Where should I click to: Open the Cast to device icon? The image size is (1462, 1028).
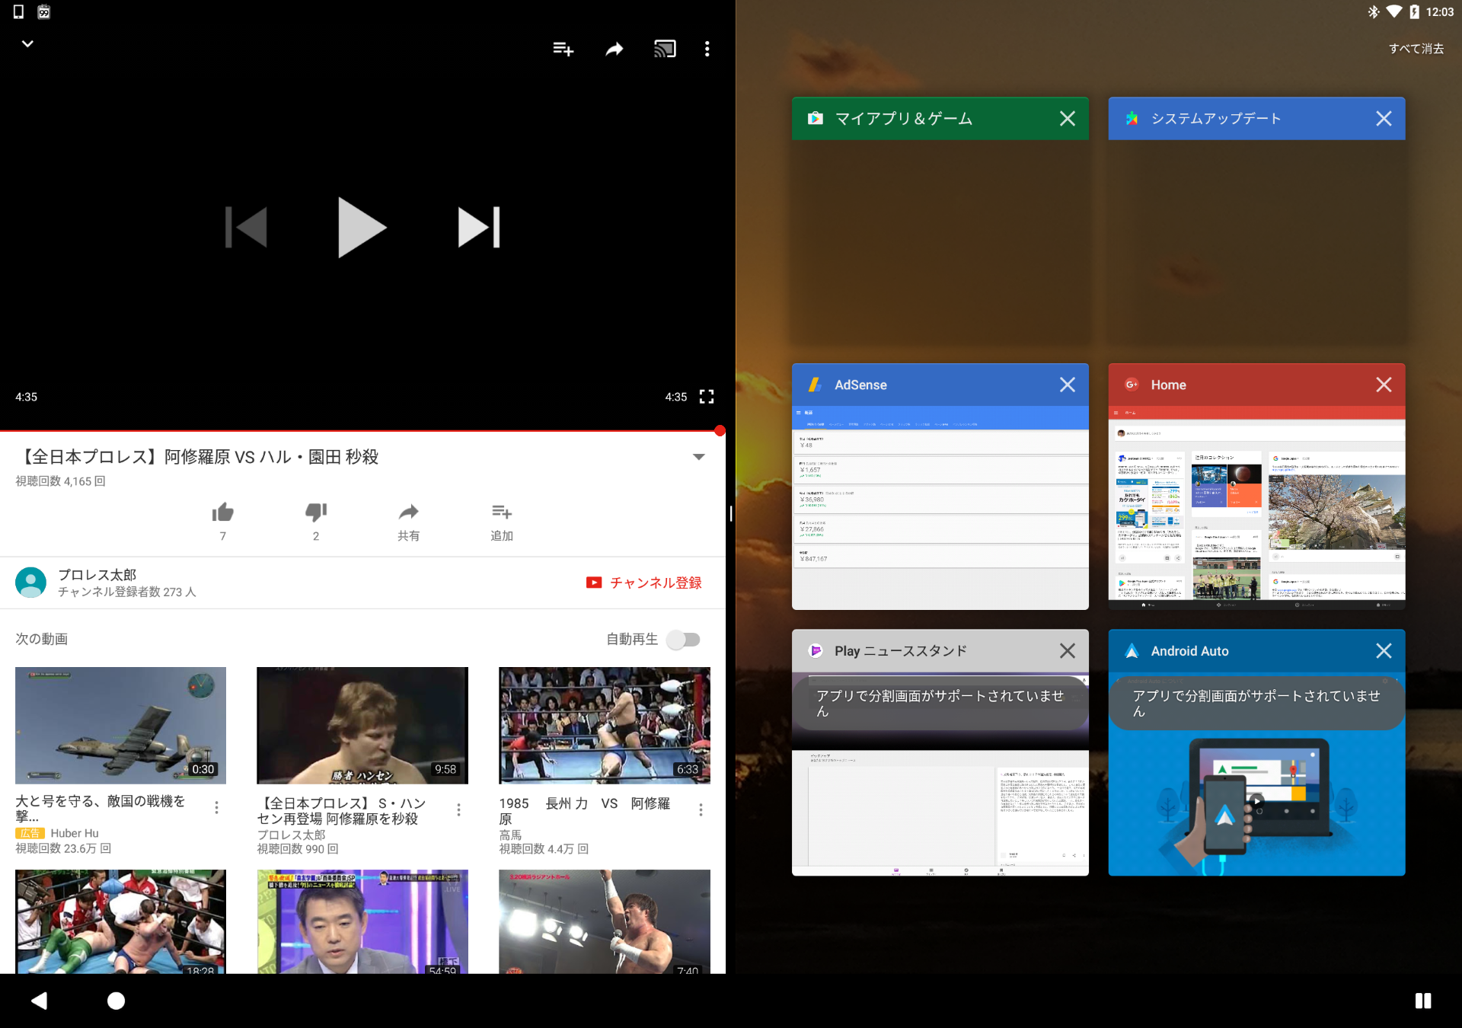[664, 49]
